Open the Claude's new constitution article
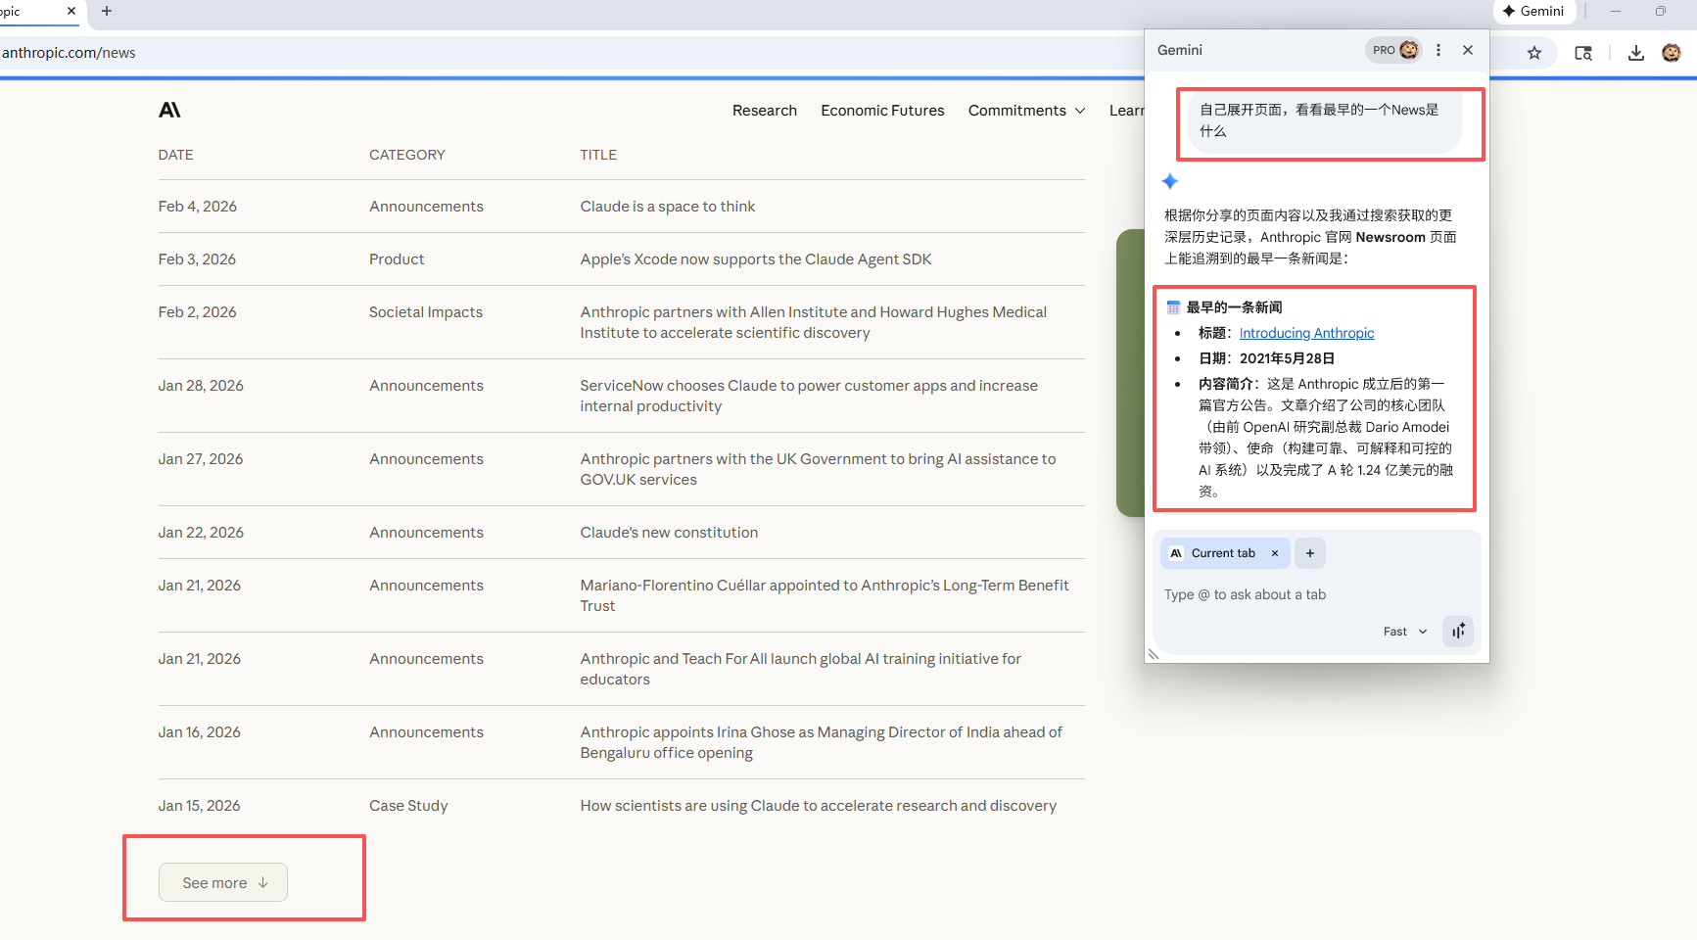 669,533
